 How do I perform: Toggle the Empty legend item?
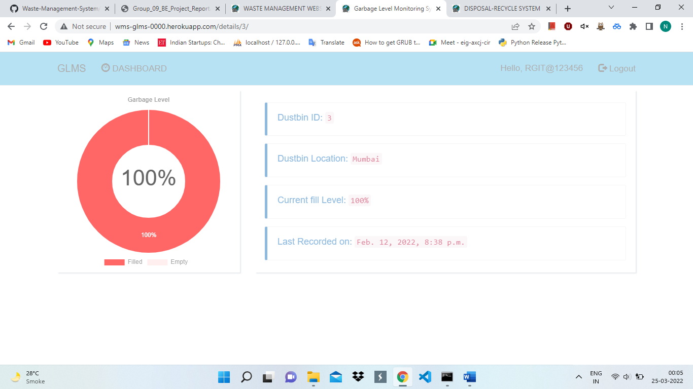coord(167,262)
